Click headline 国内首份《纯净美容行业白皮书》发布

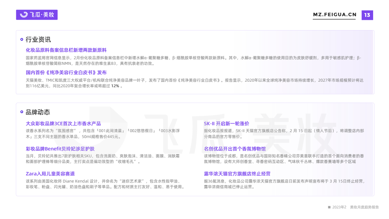point(66,73)
